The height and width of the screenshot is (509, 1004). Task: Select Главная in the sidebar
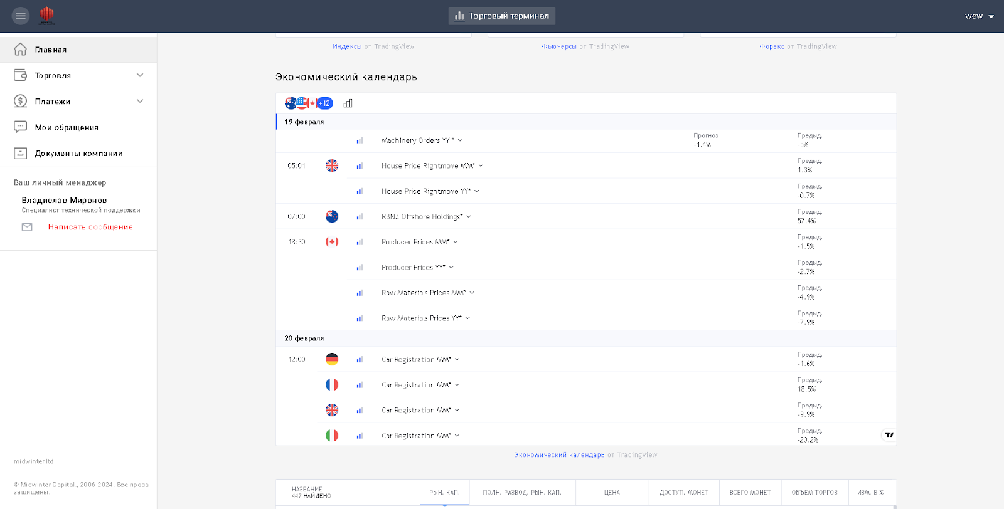(78, 50)
